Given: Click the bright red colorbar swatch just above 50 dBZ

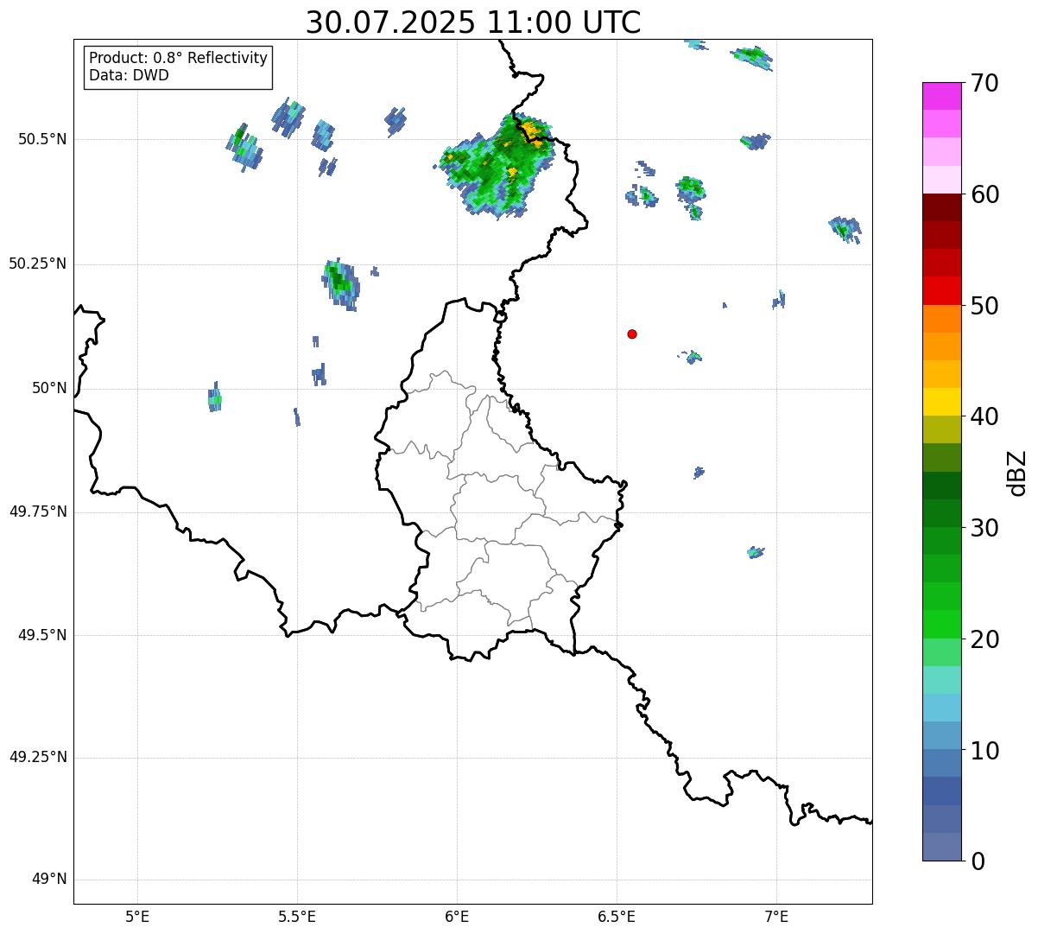Looking at the screenshot, I should 941,291.
